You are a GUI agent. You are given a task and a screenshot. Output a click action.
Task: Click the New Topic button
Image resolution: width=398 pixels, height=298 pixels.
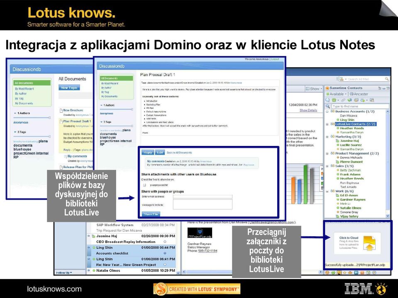69,88
